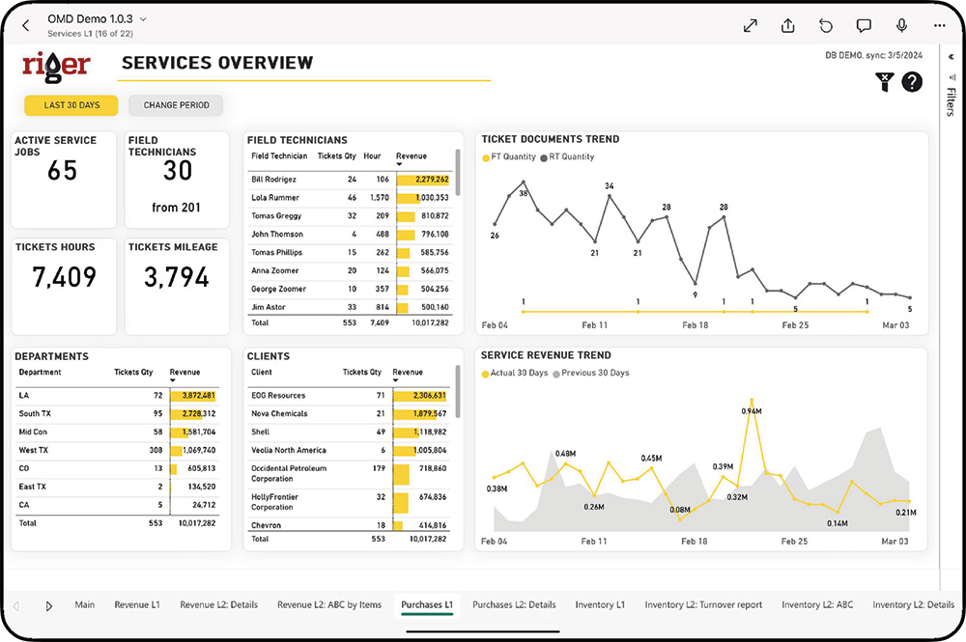Image resolution: width=966 pixels, height=642 pixels.
Task: Select the LAST 30 DAYS button
Action: [x=71, y=105]
